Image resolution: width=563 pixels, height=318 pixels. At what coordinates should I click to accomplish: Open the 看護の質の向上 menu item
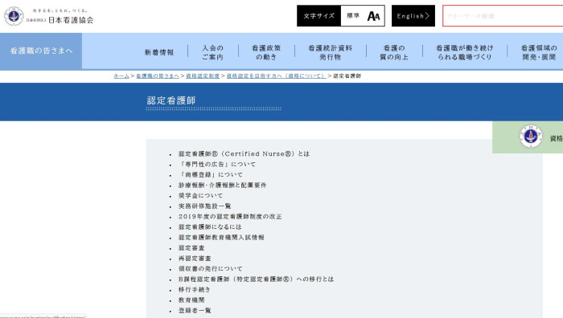(394, 52)
